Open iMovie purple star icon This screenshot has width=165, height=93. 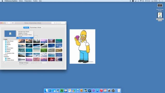click(x=93, y=90)
